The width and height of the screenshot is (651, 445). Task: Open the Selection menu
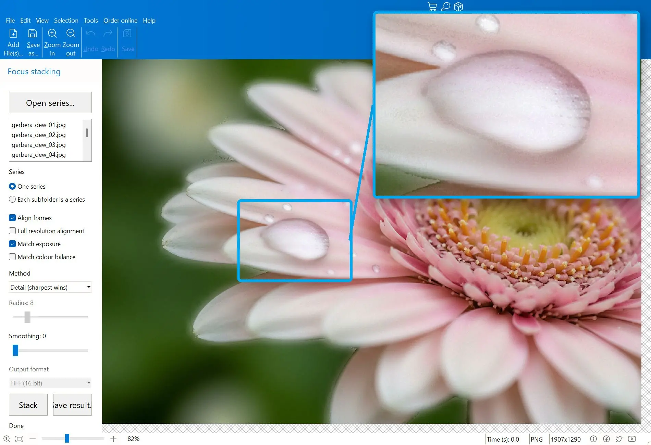coord(66,20)
